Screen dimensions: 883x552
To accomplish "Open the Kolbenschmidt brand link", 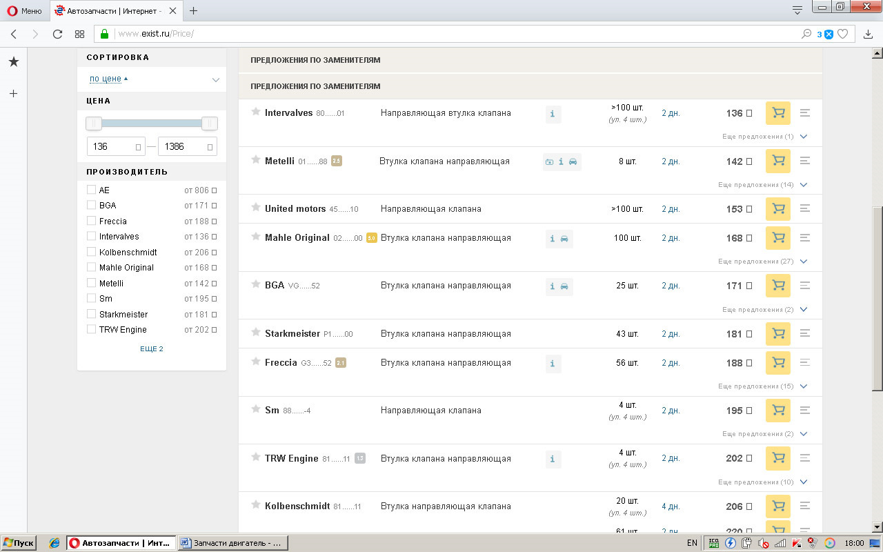I will (x=297, y=506).
